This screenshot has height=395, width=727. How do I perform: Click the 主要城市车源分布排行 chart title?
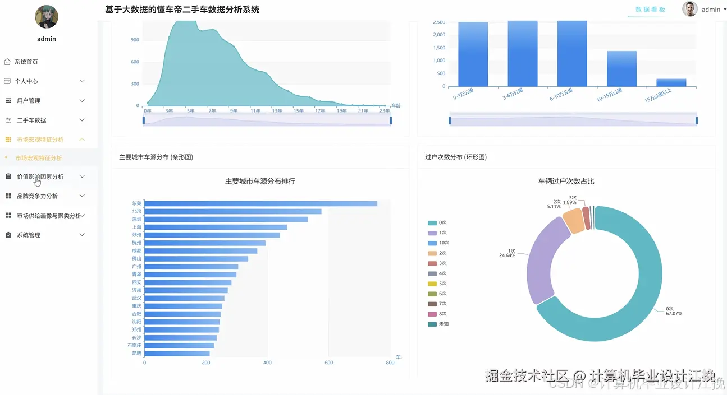coord(260,182)
